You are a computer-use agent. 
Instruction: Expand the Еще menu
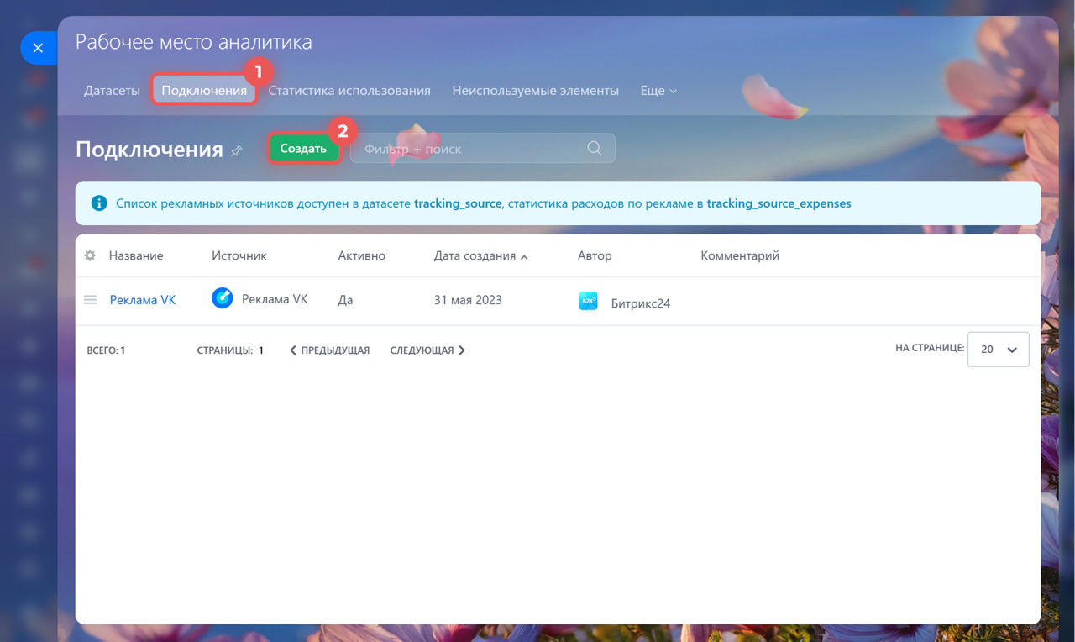click(x=658, y=90)
